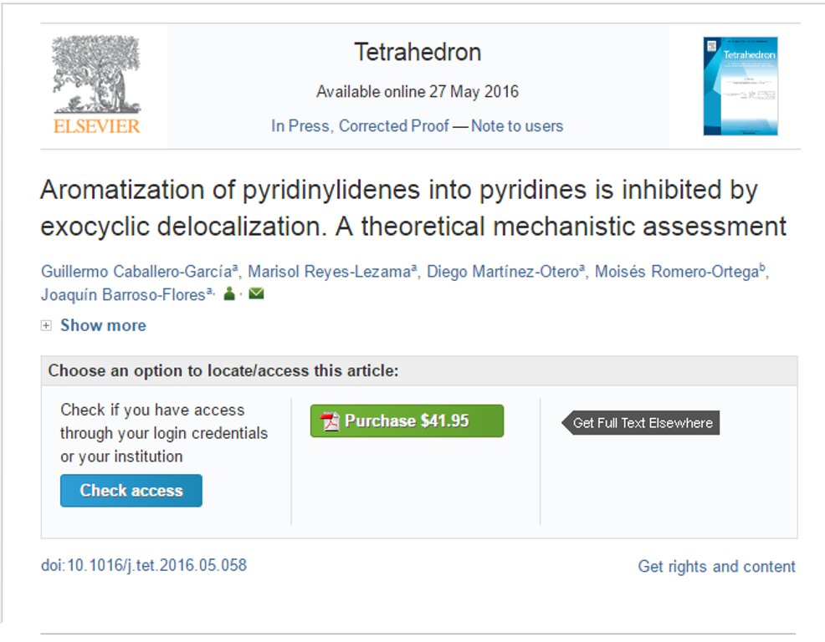Open author Guillermo Caballero-García

(136, 272)
